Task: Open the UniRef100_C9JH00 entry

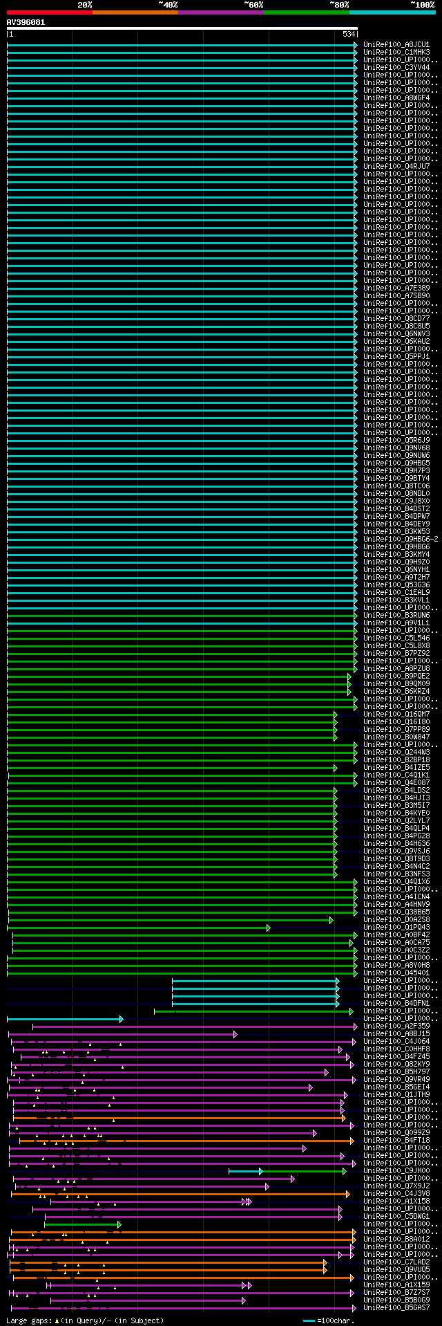Action: pos(396,1170)
